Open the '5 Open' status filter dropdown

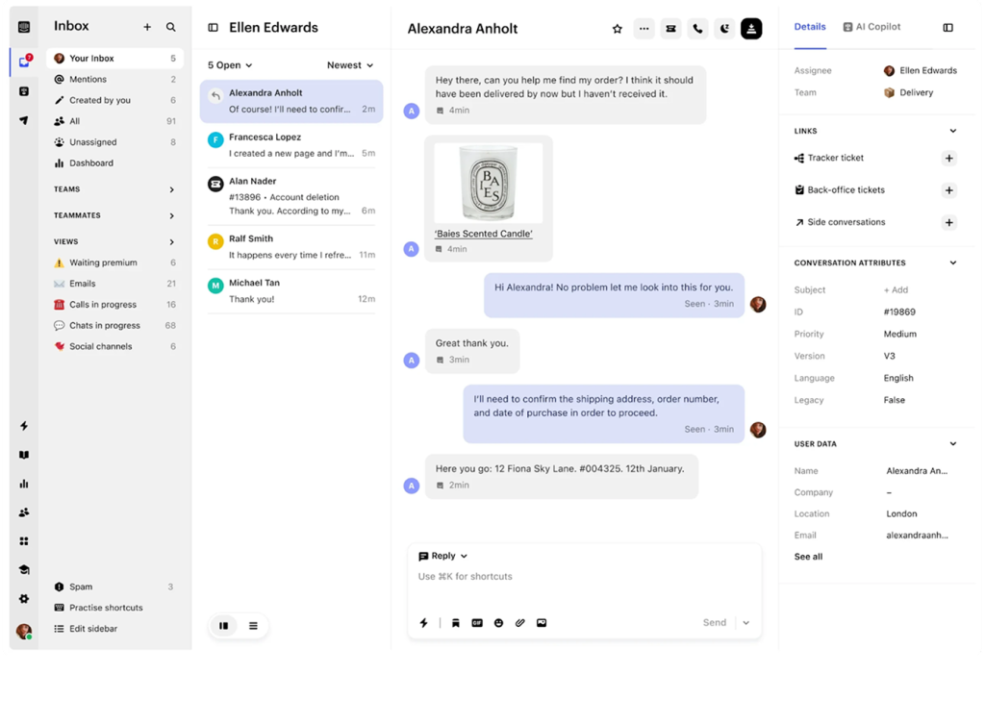pyautogui.click(x=230, y=65)
